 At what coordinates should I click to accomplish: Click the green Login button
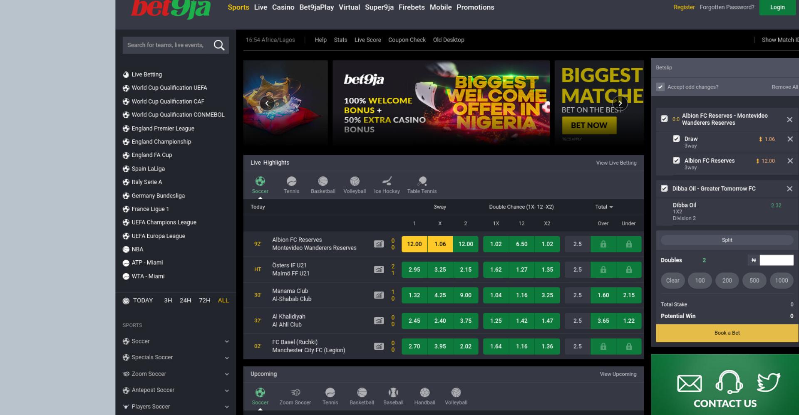point(777,7)
